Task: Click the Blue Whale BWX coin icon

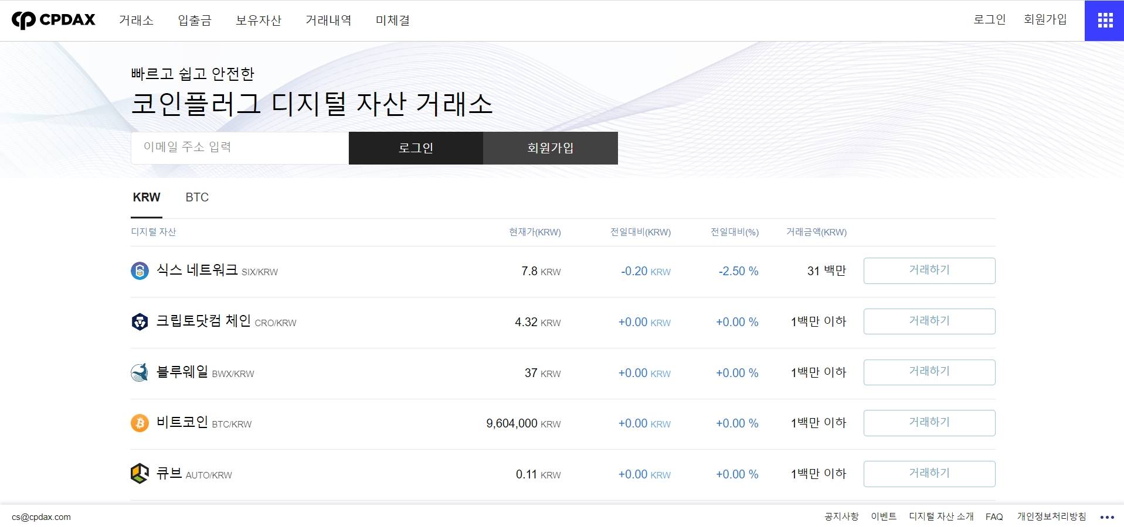Action: 140,372
